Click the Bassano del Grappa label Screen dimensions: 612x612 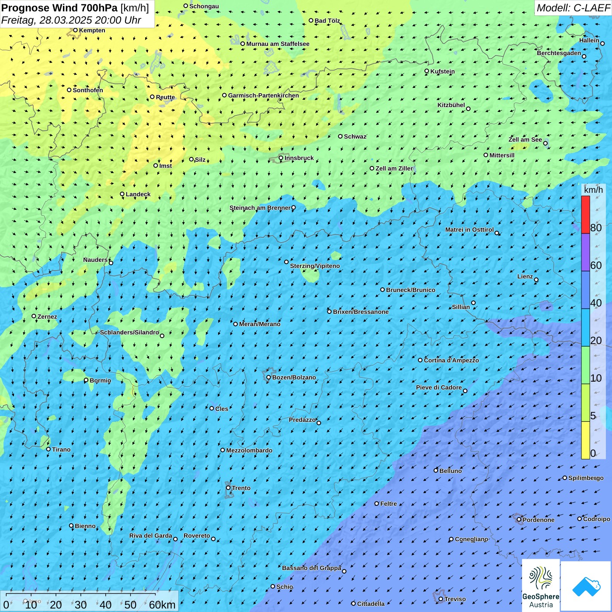pos(312,568)
